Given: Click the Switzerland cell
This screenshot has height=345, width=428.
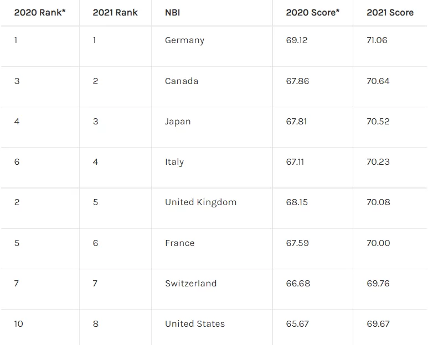Looking at the screenshot, I should click(x=191, y=284).
